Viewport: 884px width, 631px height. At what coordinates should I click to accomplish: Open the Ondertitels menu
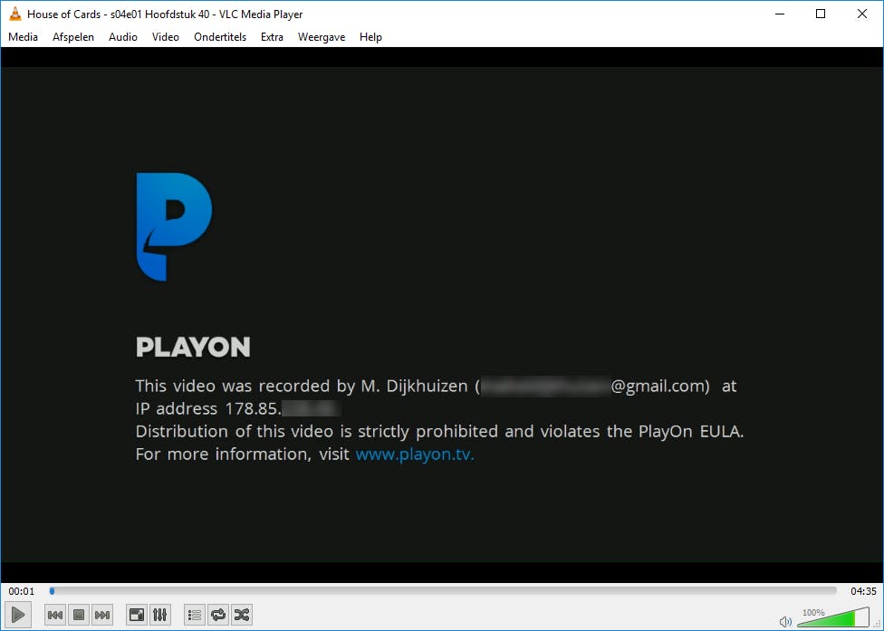pyautogui.click(x=220, y=36)
